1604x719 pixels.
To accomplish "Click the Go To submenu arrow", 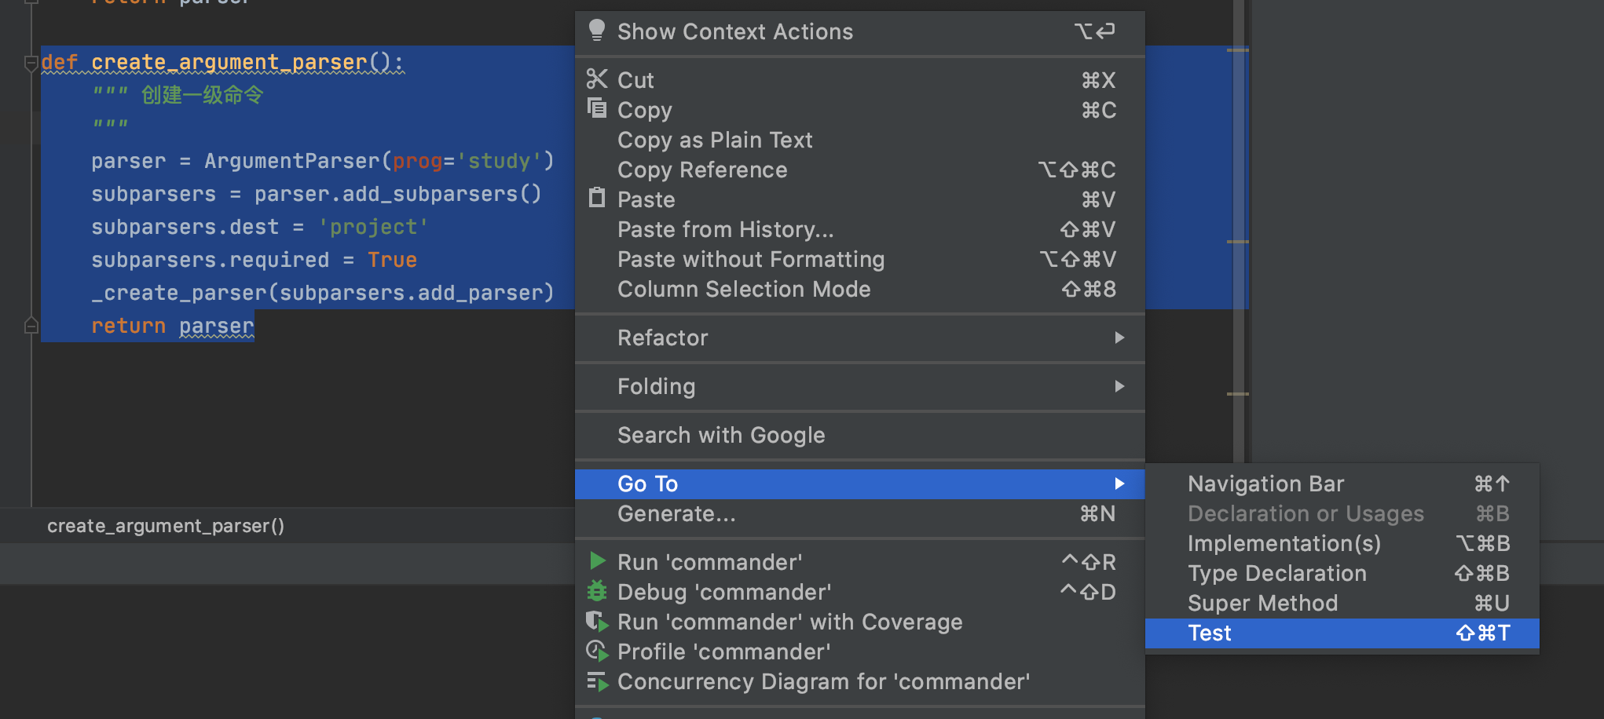I will pyautogui.click(x=1119, y=484).
